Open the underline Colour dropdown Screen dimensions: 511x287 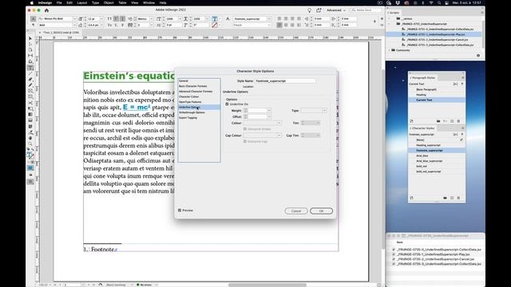pos(263,123)
